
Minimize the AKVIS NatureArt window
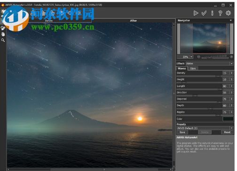[x=215, y=6]
